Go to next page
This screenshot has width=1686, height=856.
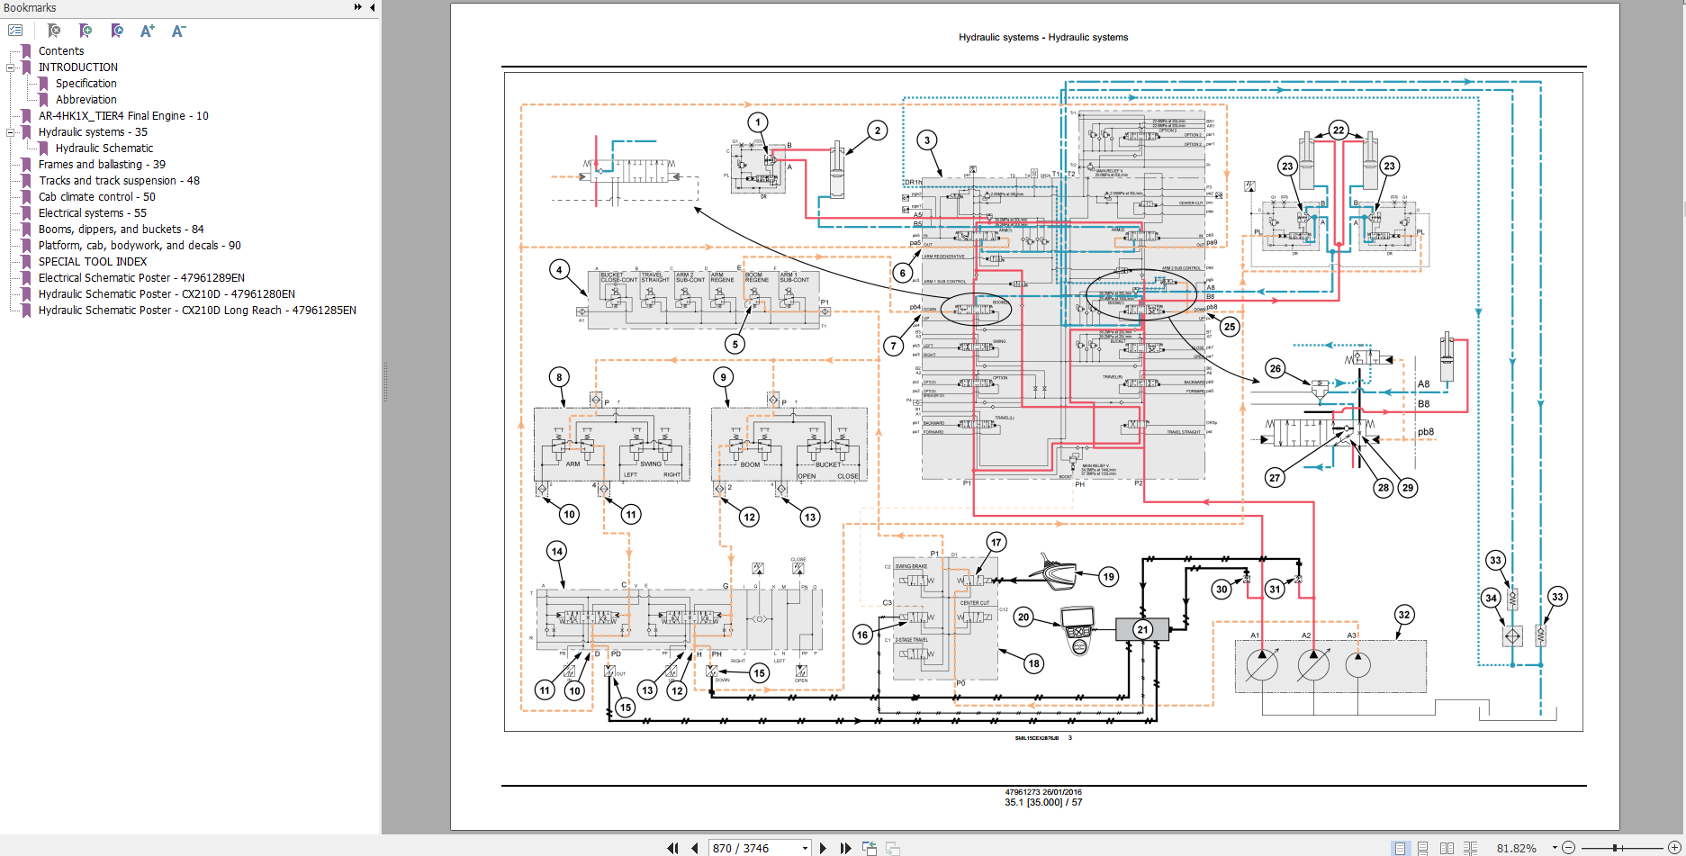coord(823,848)
